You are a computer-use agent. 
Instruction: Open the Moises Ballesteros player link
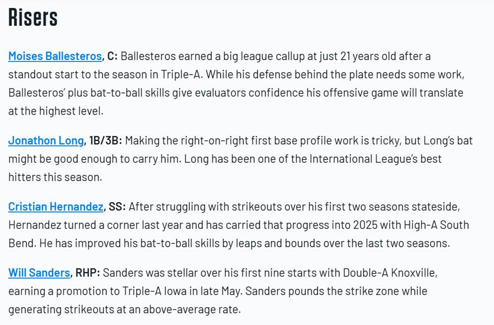55,56
